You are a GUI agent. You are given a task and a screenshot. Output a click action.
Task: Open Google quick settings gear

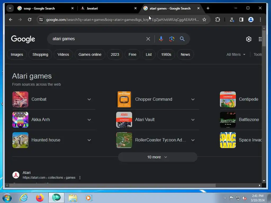click(249, 39)
